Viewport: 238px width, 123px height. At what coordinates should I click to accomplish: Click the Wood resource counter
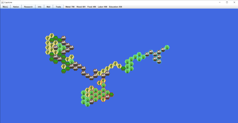pyautogui.click(x=81, y=7)
